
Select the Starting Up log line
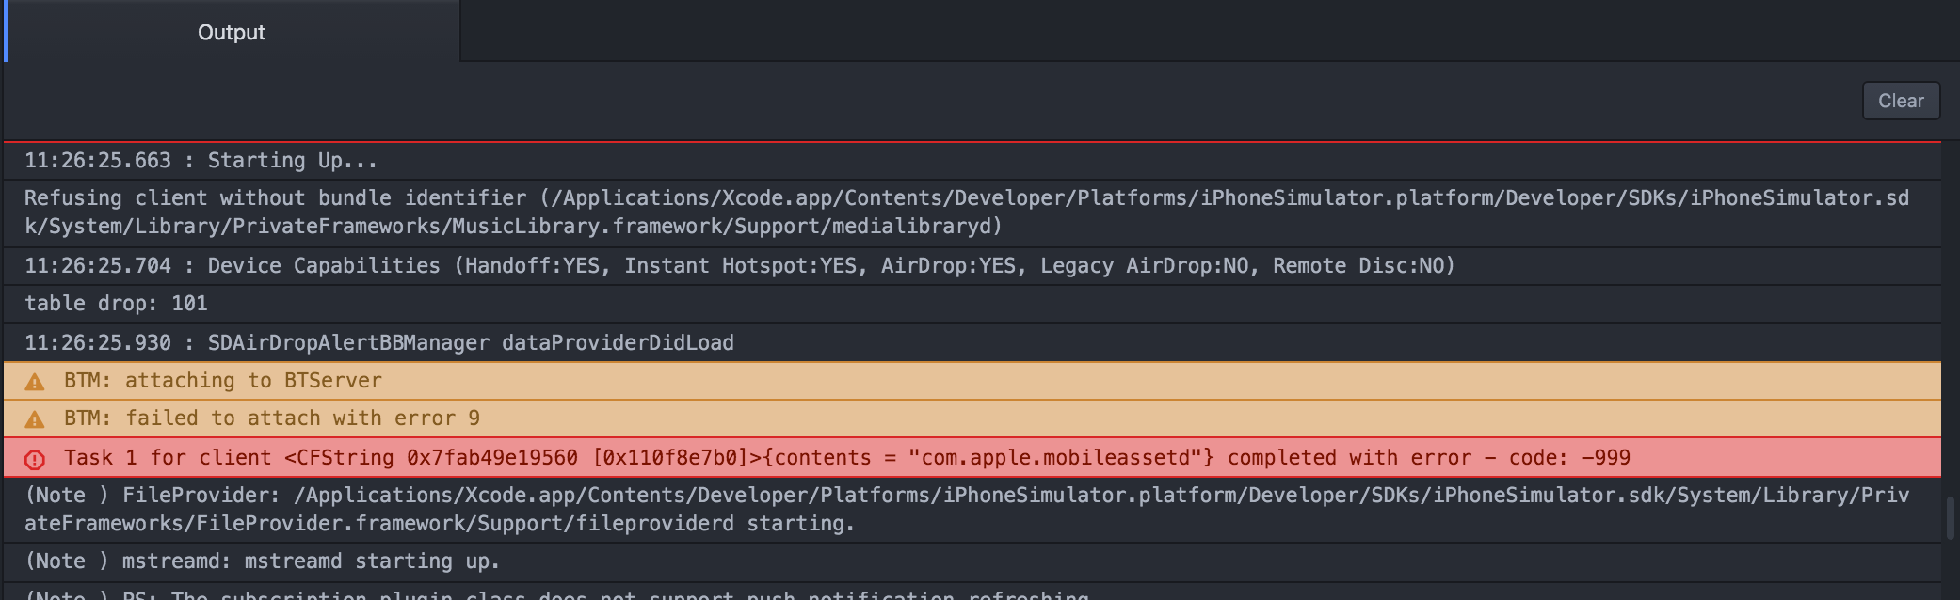(x=972, y=161)
